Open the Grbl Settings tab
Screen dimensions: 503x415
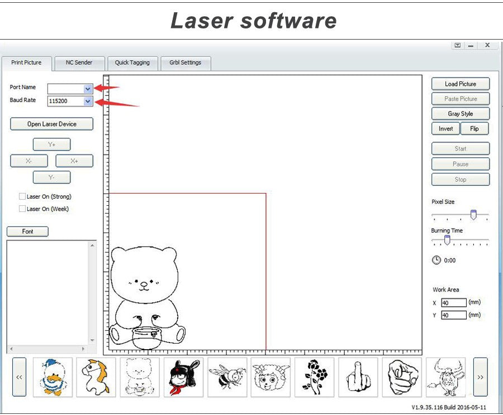[185, 62]
